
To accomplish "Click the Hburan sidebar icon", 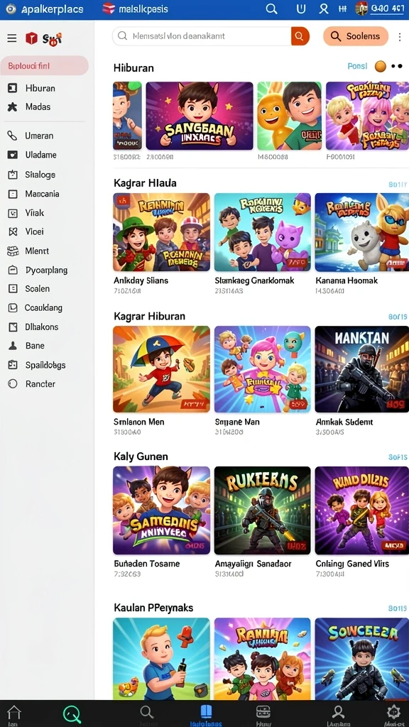I will [x=13, y=88].
